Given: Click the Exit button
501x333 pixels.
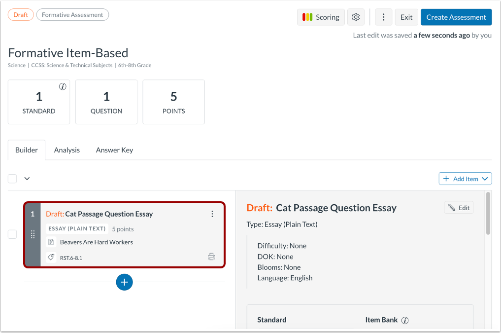Looking at the screenshot, I should point(406,17).
